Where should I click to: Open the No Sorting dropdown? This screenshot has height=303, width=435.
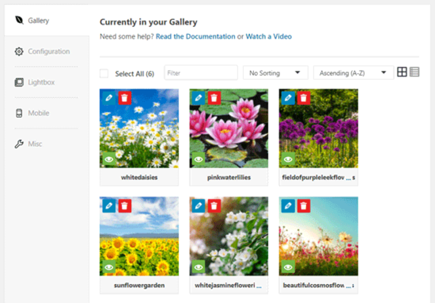(x=276, y=73)
